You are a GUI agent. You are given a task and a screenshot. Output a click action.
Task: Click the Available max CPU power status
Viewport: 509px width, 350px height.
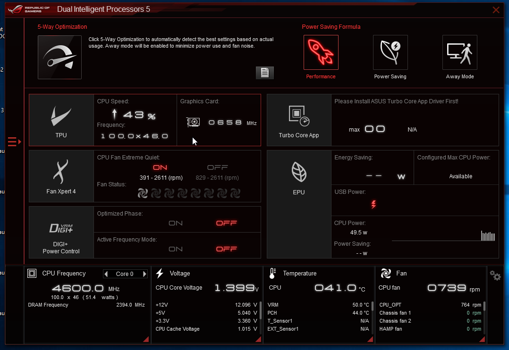click(461, 176)
